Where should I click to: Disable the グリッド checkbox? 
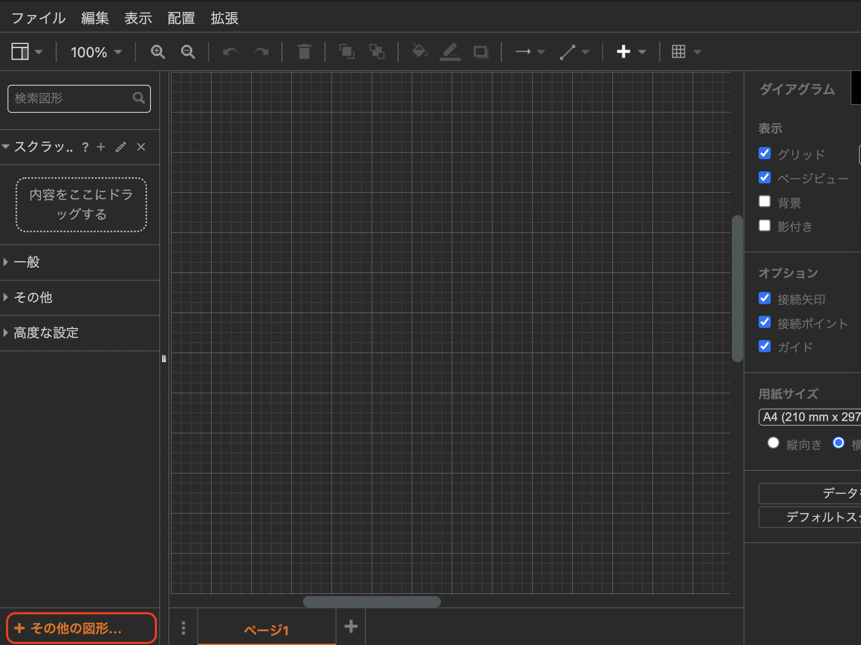(x=764, y=153)
